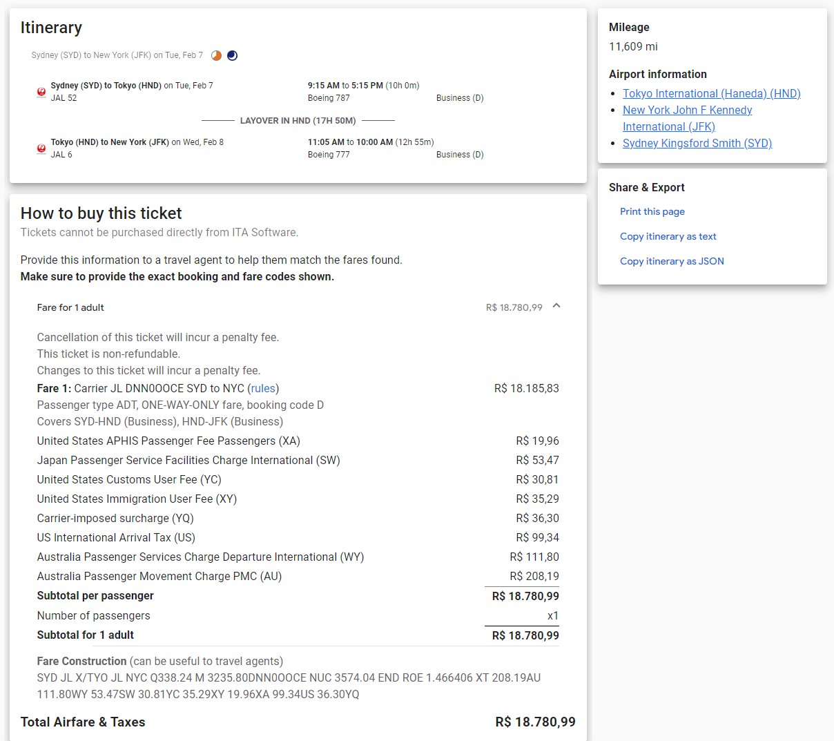Click Business (D) cabin on the JAL 52 row
834x741 pixels.
460,98
